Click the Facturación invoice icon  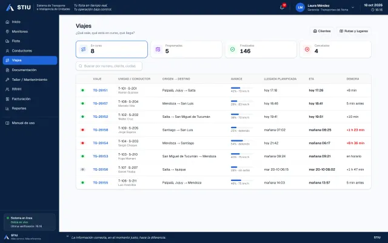click(7, 99)
